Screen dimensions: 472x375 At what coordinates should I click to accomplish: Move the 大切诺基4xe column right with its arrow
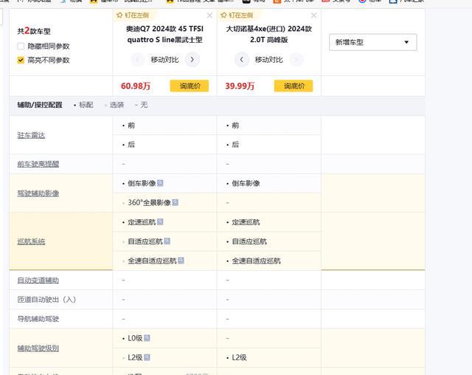[296, 60]
